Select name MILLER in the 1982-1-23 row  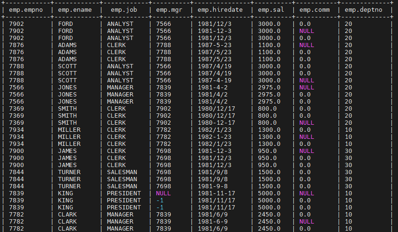pyautogui.click(x=69, y=137)
